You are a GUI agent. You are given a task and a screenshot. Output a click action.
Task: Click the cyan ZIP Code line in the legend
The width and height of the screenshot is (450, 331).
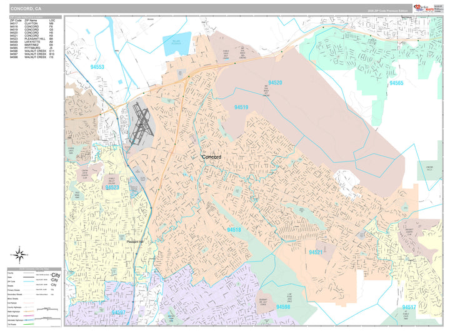tap(29, 282)
